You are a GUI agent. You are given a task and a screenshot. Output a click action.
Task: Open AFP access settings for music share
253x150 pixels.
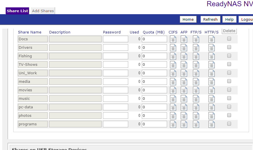(x=184, y=99)
